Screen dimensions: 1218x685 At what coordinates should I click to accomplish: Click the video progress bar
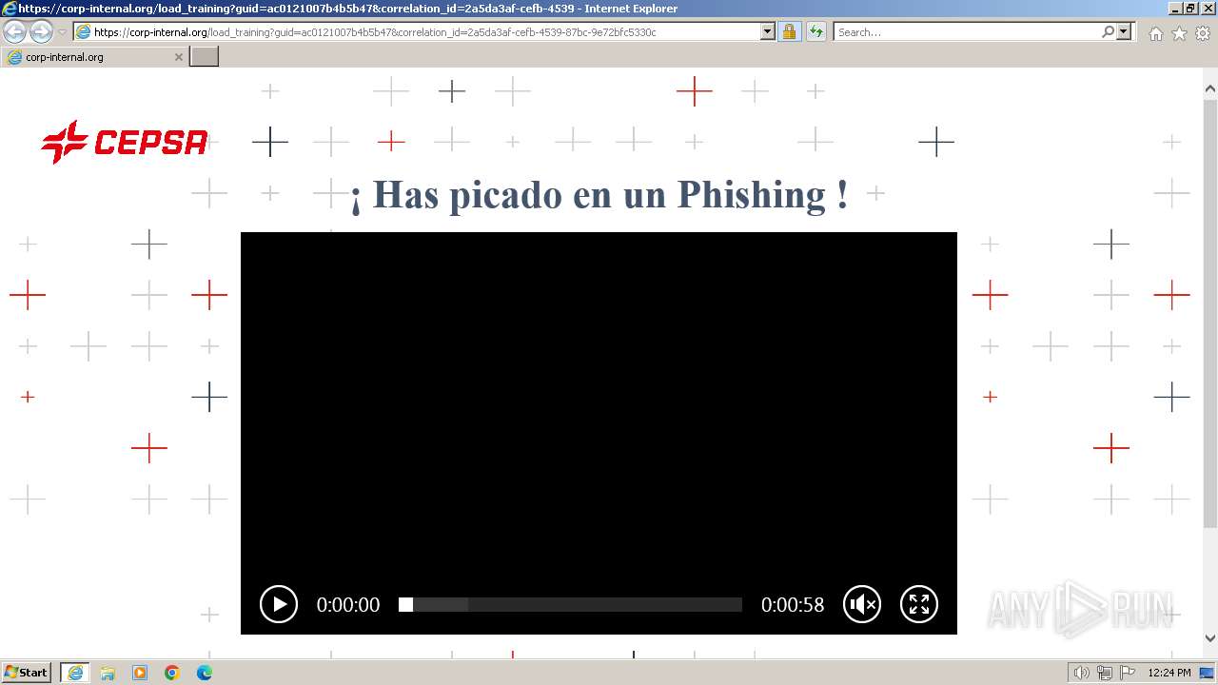click(x=570, y=604)
